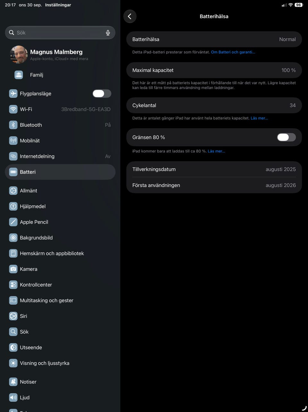Screen dimensions: 308x412
Task: Tap the Wi-Fi settings icon
Action: click(x=13, y=109)
